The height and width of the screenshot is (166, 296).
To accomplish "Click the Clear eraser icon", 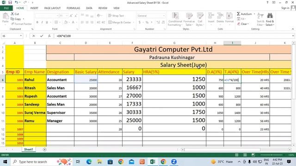I will point(239,24).
